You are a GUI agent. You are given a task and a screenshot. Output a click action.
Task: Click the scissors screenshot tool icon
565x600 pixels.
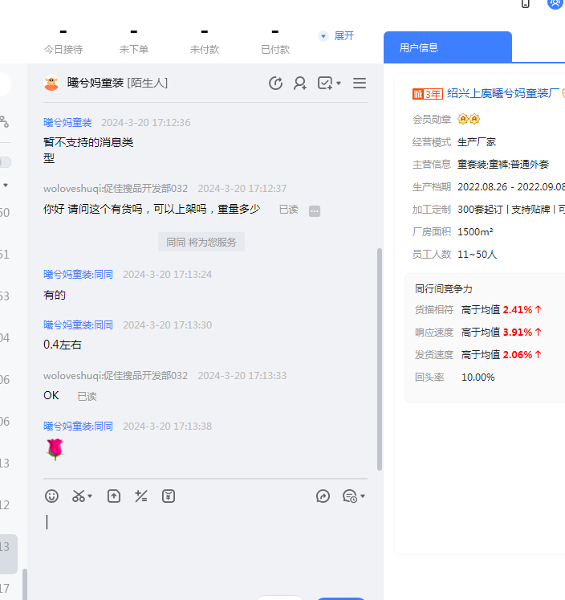point(78,496)
